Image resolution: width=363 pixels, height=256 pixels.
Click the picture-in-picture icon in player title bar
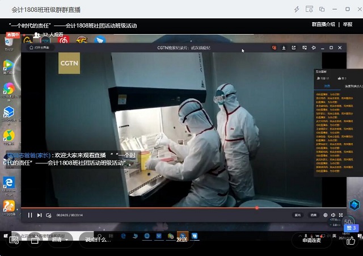click(x=305, y=48)
